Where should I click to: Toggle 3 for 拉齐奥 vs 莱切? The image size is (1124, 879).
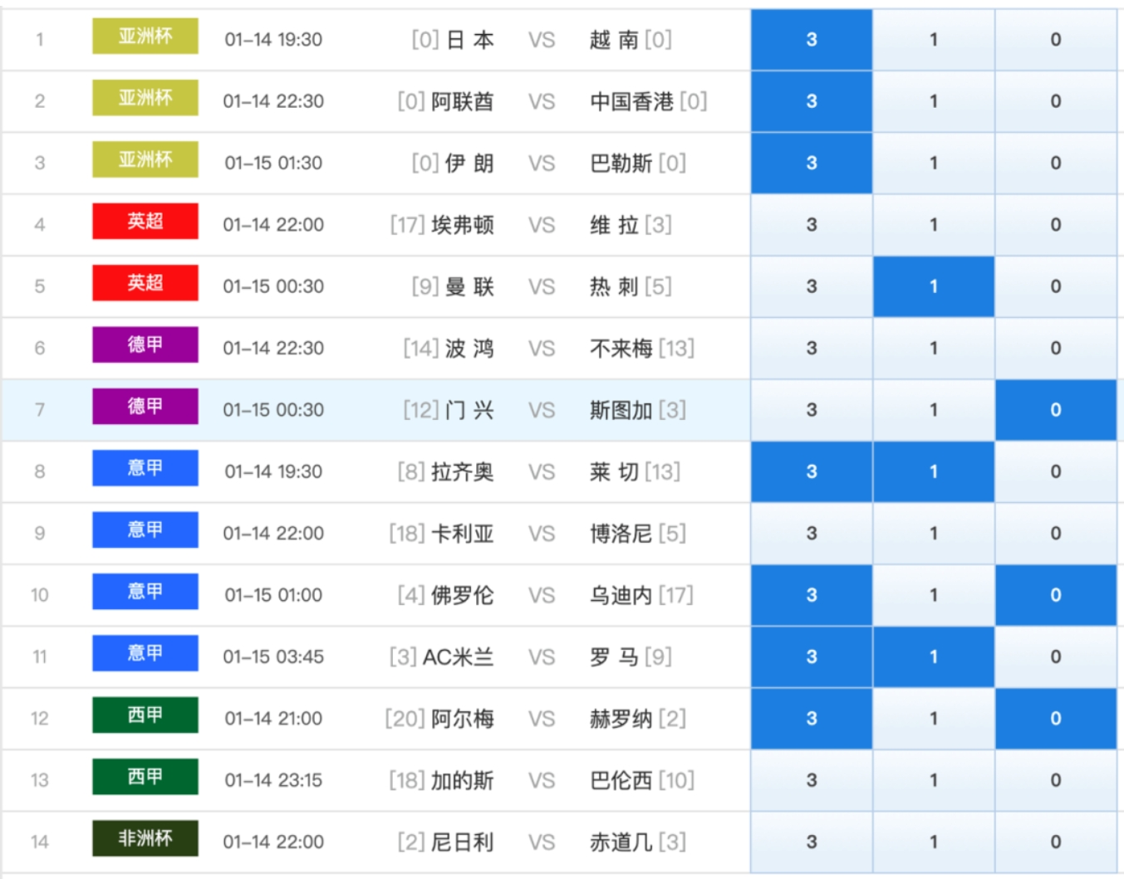[x=812, y=471]
